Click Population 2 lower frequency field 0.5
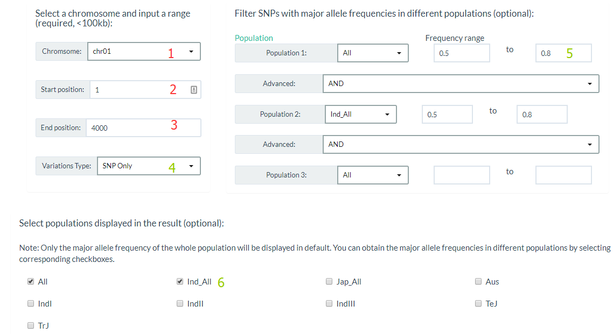Screen dimensions: 613x334 point(447,115)
